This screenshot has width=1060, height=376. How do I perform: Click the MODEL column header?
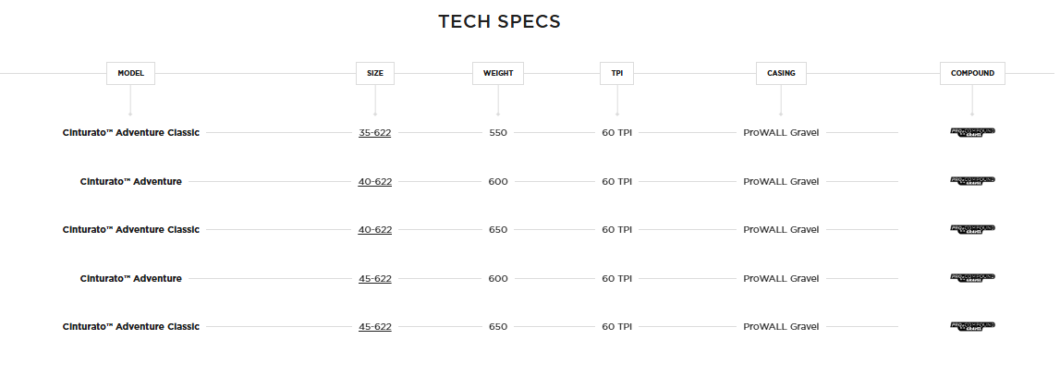tap(130, 73)
